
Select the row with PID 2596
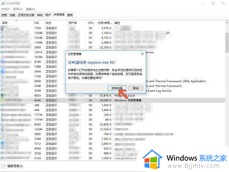pos(113,139)
